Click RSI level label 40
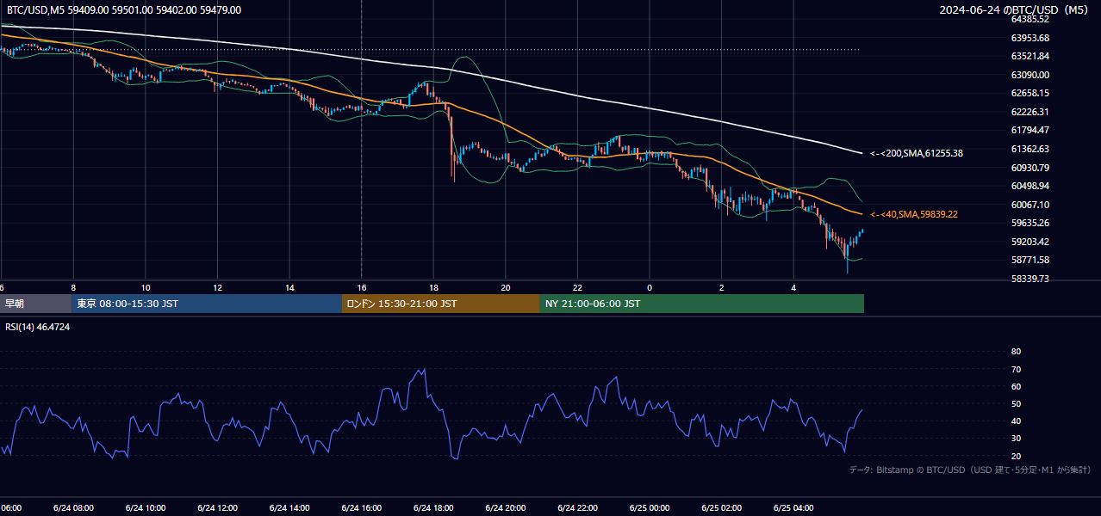The height and width of the screenshot is (516, 1101). [1016, 421]
